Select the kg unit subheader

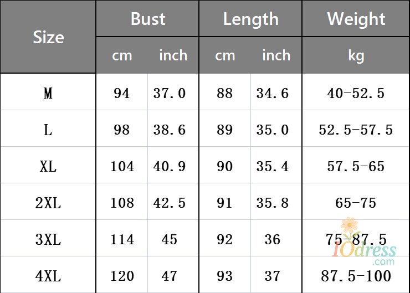coord(356,56)
